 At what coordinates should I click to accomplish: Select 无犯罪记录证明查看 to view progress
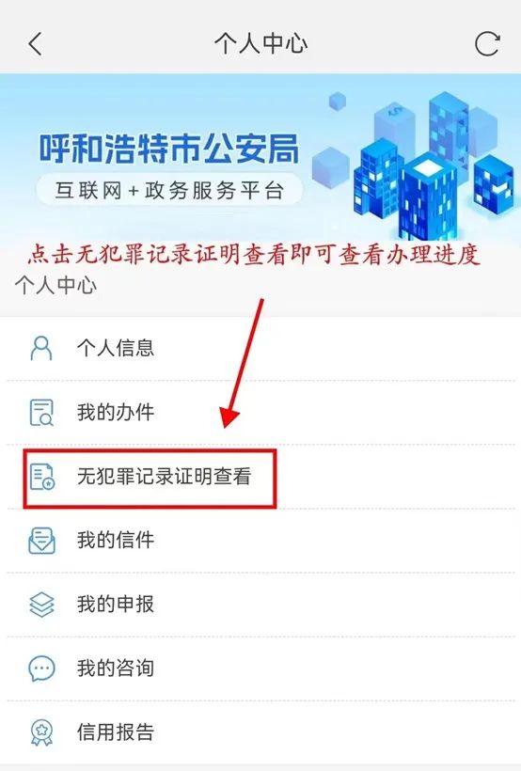[260, 477]
